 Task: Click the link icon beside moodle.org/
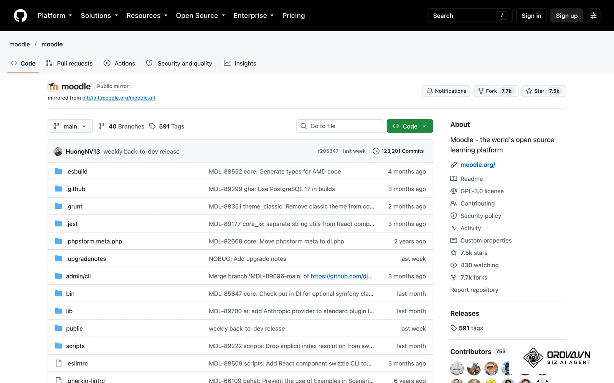tap(454, 165)
